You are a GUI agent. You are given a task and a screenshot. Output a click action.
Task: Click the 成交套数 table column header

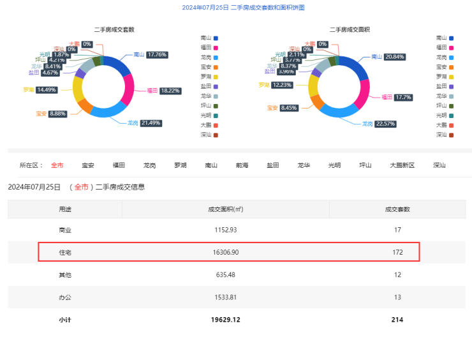(x=397, y=209)
